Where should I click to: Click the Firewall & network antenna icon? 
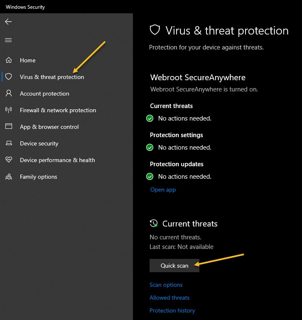pyautogui.click(x=8, y=110)
